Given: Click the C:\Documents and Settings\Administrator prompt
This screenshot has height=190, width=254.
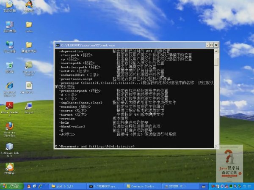Looking at the screenshot, I should 95,146.
